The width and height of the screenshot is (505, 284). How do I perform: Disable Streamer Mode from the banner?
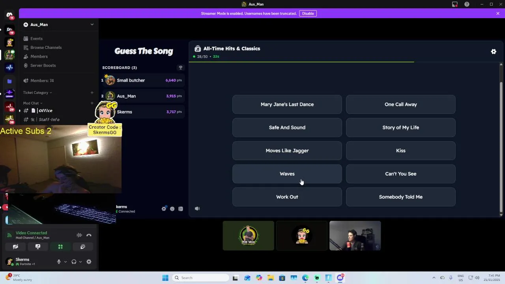(308, 13)
